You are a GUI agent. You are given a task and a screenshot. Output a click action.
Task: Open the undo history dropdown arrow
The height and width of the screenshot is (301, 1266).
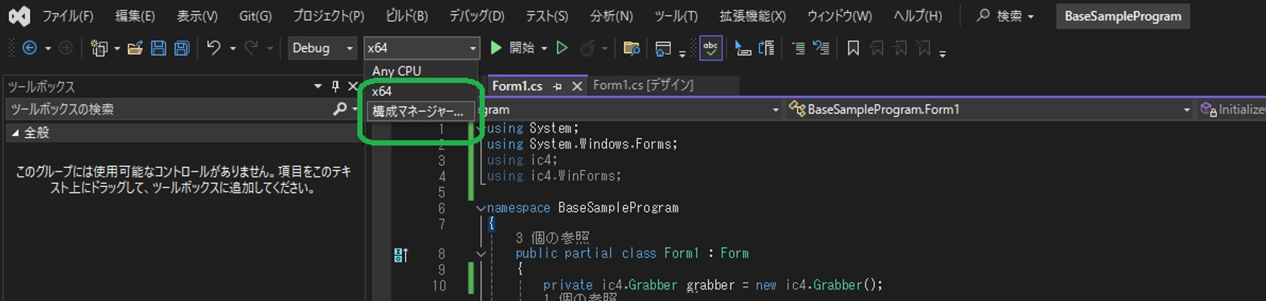[232, 48]
